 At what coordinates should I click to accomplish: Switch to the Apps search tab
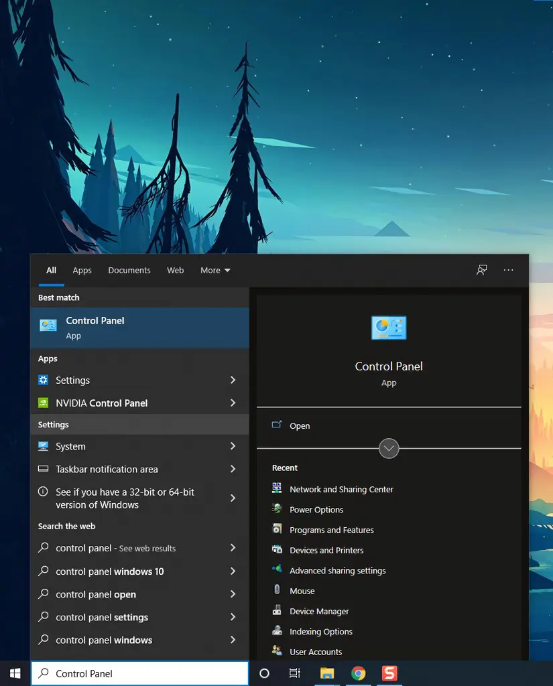(x=82, y=271)
